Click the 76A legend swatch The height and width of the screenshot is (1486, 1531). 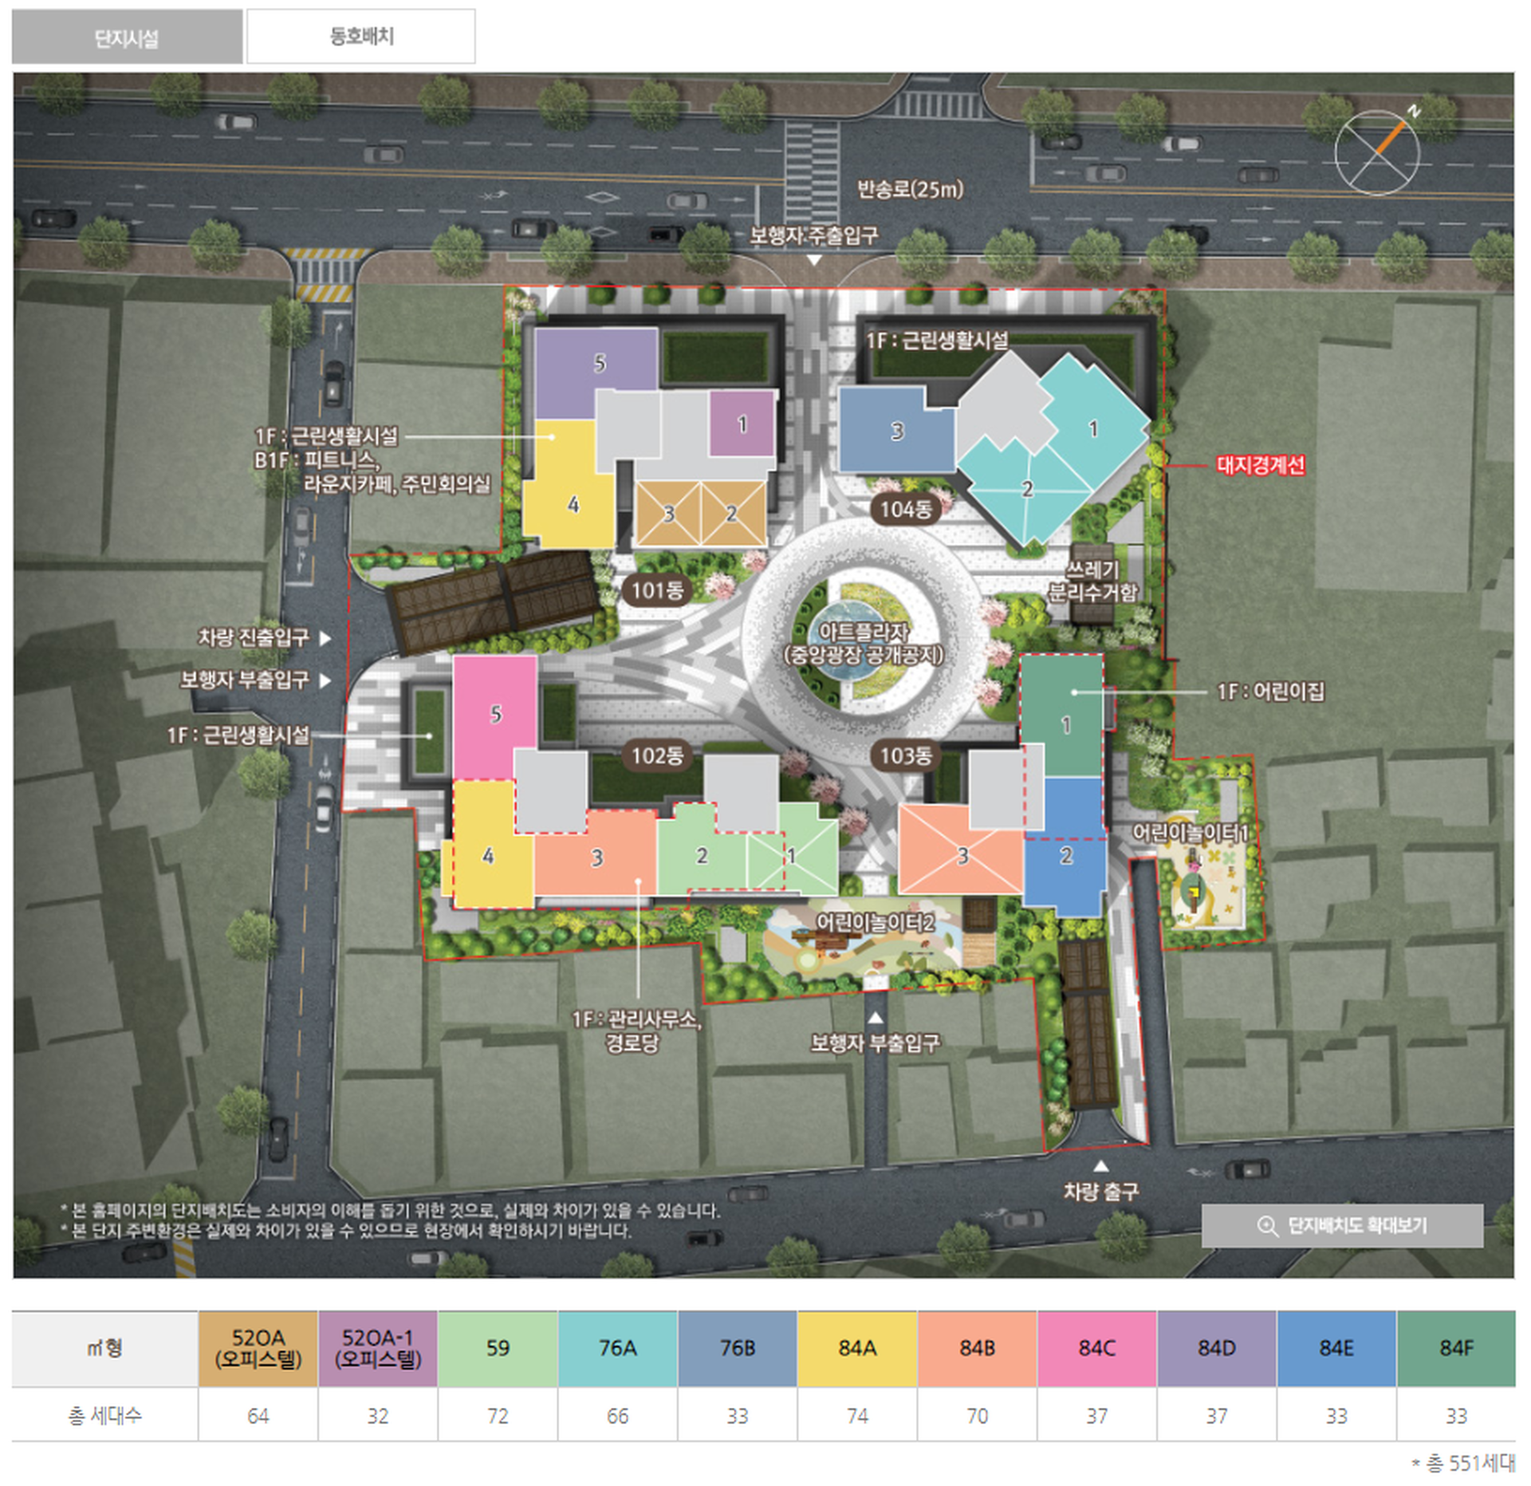[618, 1349]
